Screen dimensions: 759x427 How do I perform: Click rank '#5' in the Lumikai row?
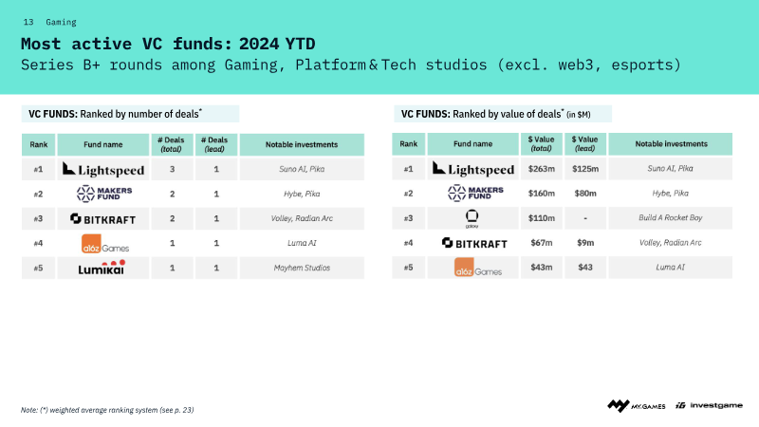point(38,269)
